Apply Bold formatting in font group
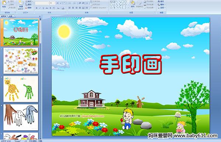 [x=36, y=8]
